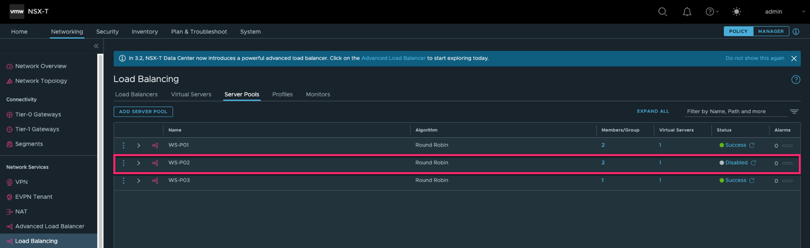Open the Networking menu tab
The height and width of the screenshot is (248, 810).
(x=67, y=32)
